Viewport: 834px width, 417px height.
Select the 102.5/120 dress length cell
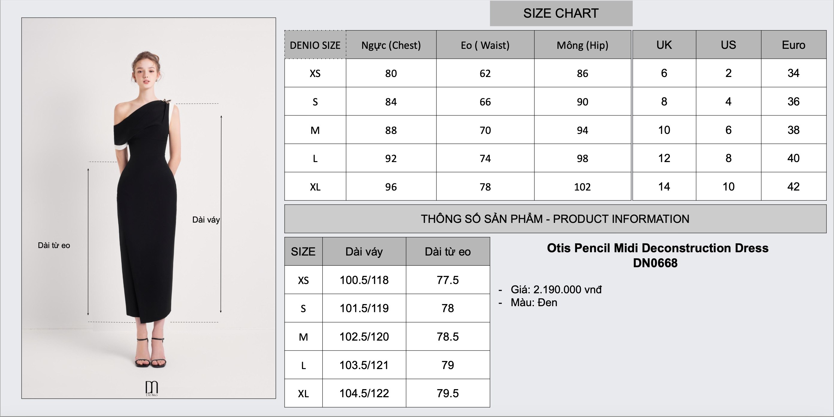tap(364, 337)
